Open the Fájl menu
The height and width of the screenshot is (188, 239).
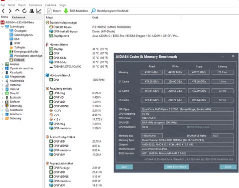click(3, 5)
